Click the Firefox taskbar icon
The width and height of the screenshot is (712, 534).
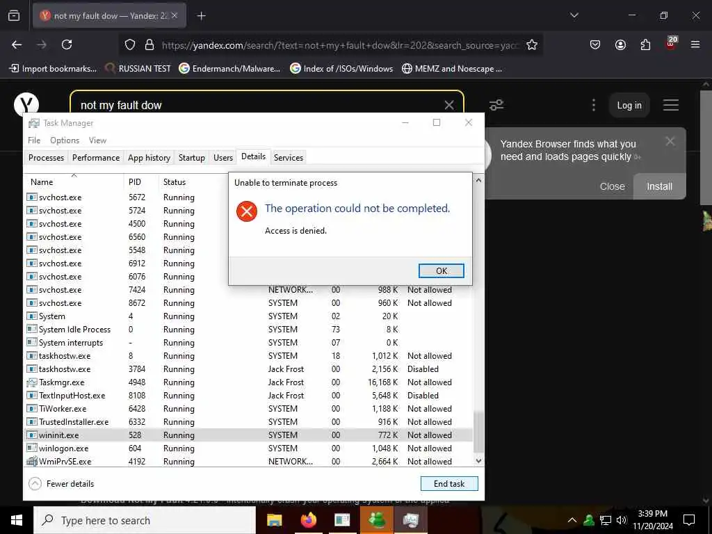coord(308,520)
